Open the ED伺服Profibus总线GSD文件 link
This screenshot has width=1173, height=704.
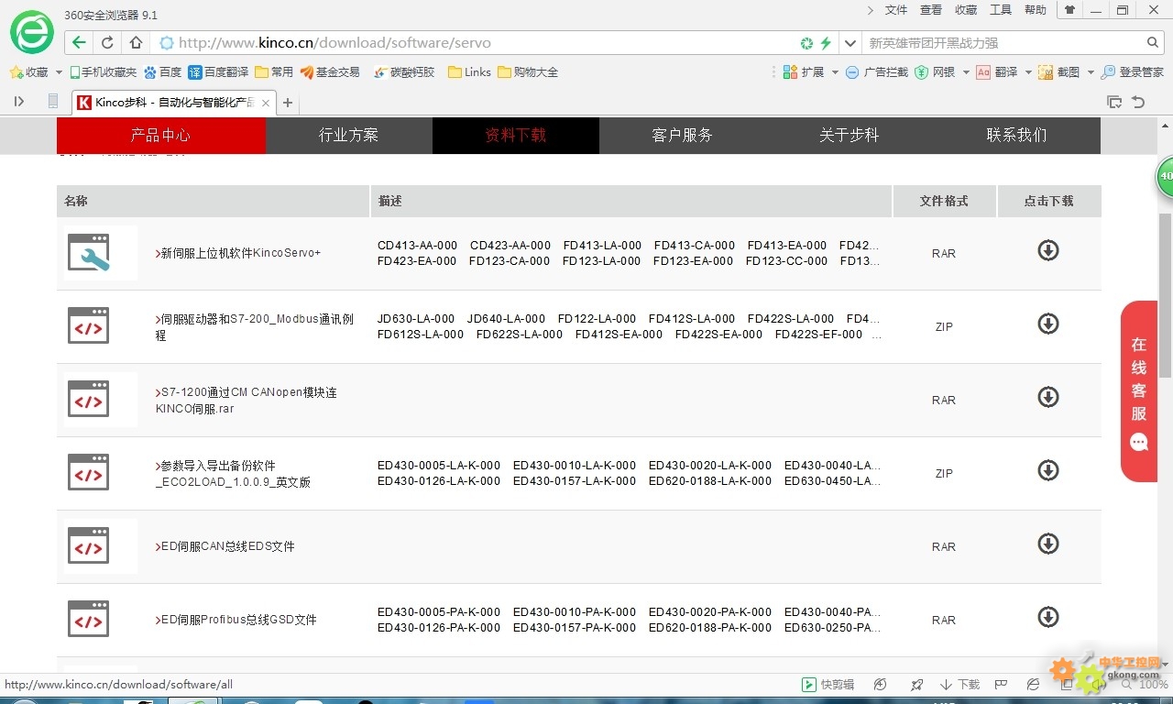236,620
